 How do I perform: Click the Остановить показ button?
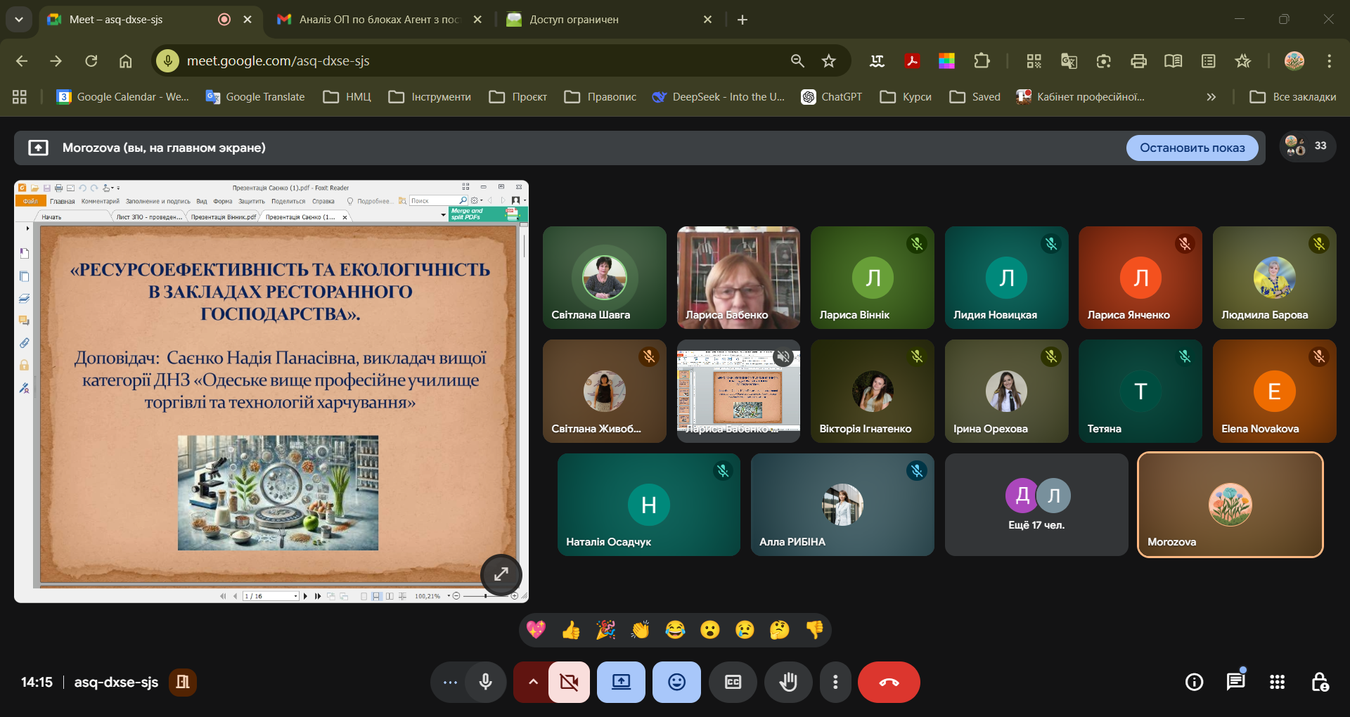click(1192, 148)
